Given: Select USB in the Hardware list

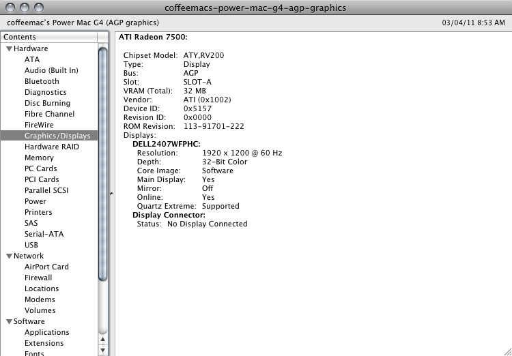Looking at the screenshot, I should (x=31, y=245).
